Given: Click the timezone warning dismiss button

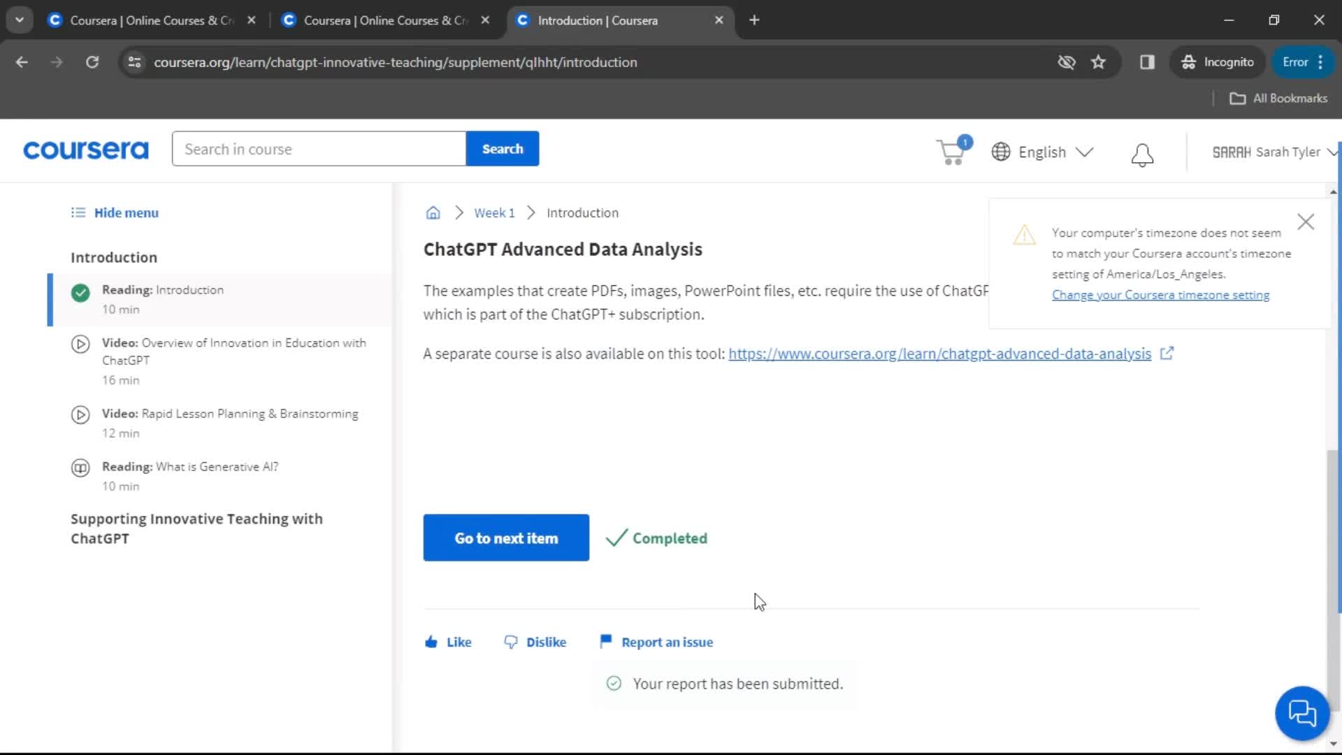Looking at the screenshot, I should pos(1306,221).
